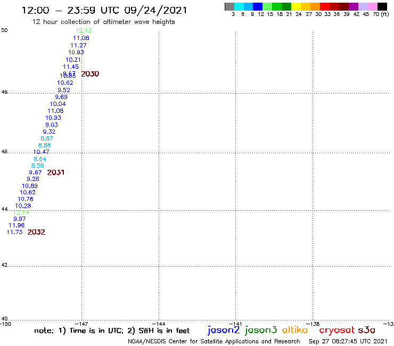
Task: Click the 10.89 wave height value
Action: [x=30, y=186]
